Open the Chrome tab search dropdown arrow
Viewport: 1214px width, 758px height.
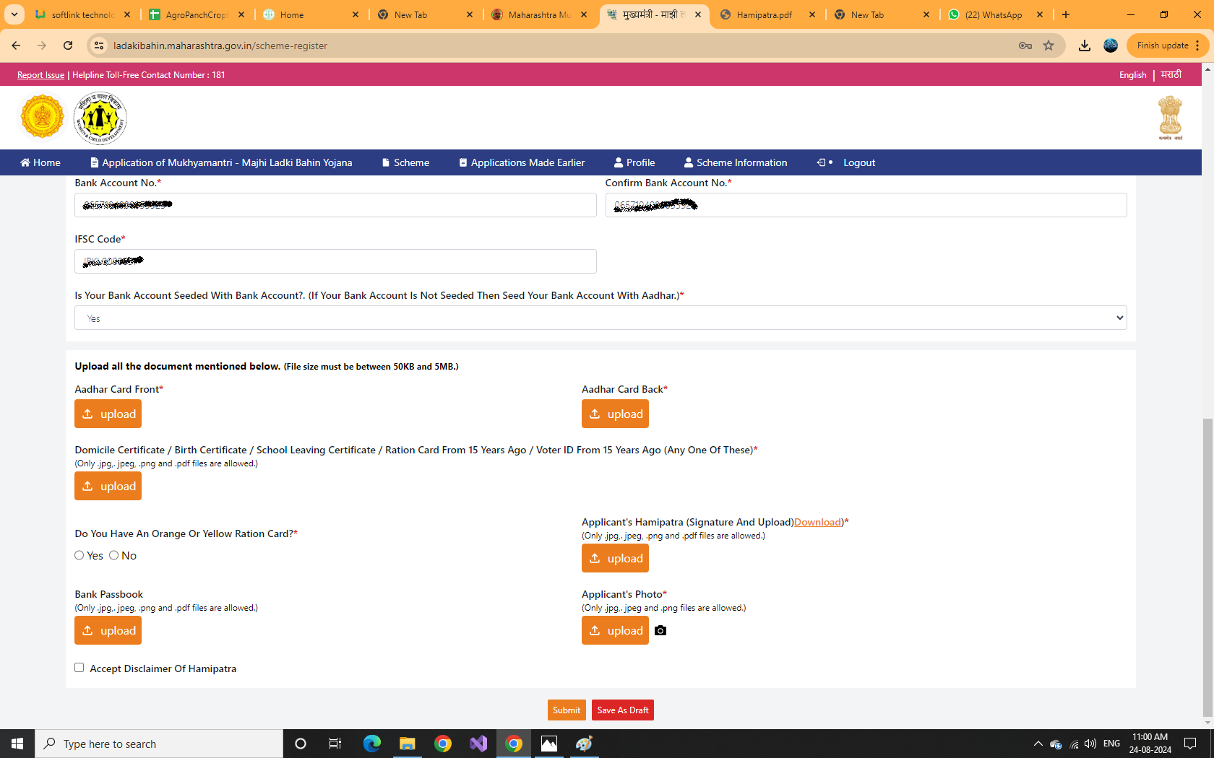coord(14,14)
